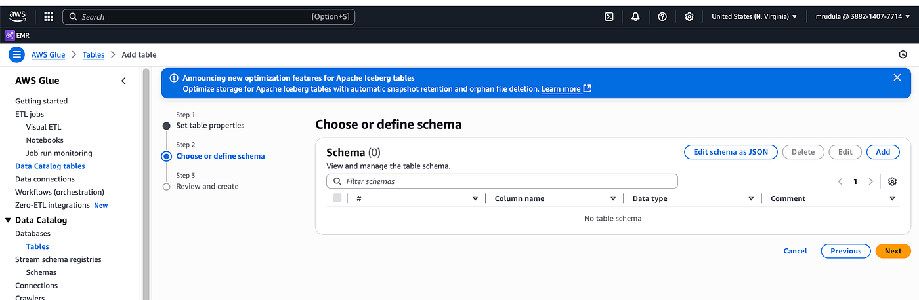The width and height of the screenshot is (919, 300).
Task: Go to next schema page arrow
Action: (x=871, y=181)
